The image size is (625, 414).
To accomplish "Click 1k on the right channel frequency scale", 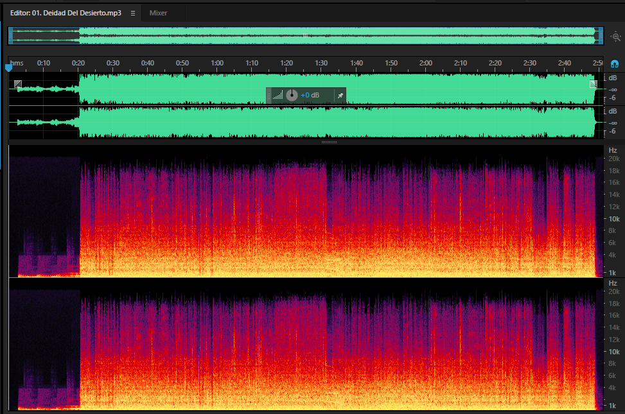I will (612, 406).
